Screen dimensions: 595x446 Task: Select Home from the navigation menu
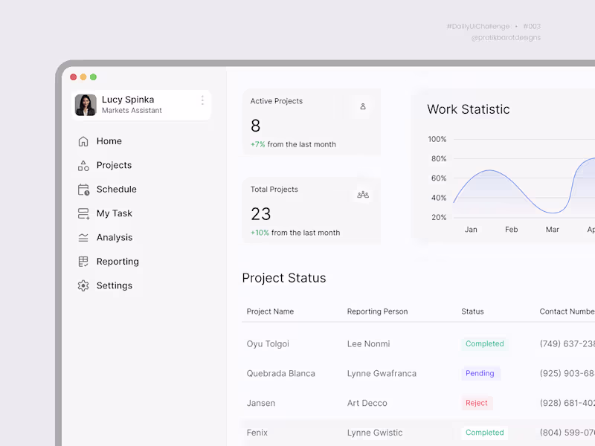109,140
